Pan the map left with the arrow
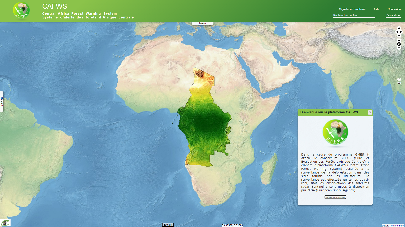The height and width of the screenshot is (227, 405). tap(397, 32)
